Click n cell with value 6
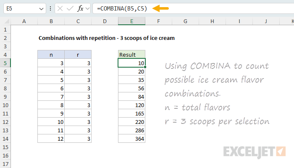This screenshot has height=168, width=294. (x=51, y=88)
